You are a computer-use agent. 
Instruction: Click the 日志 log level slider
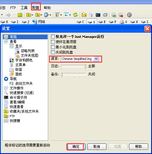point(74,66)
